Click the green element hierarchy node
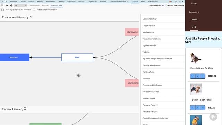222x125 pixels. tap(45, 124)
